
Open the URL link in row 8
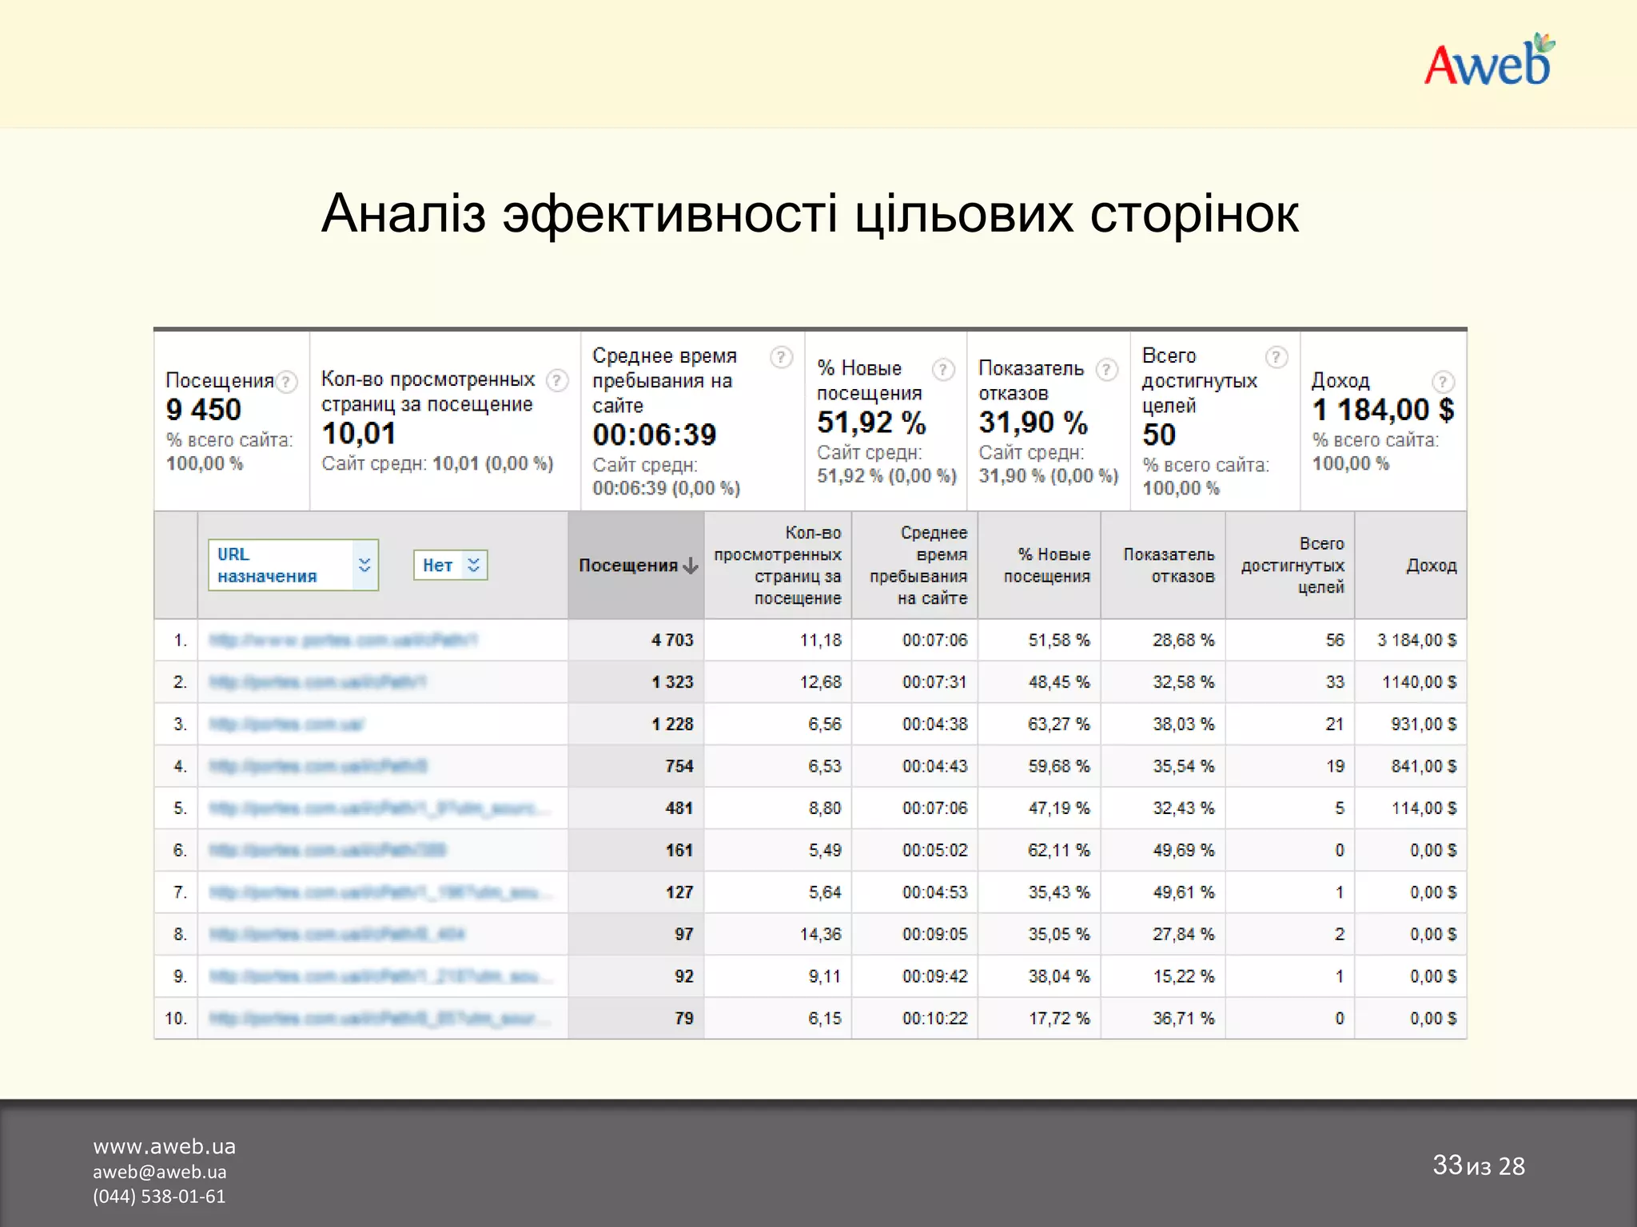pos(337,934)
